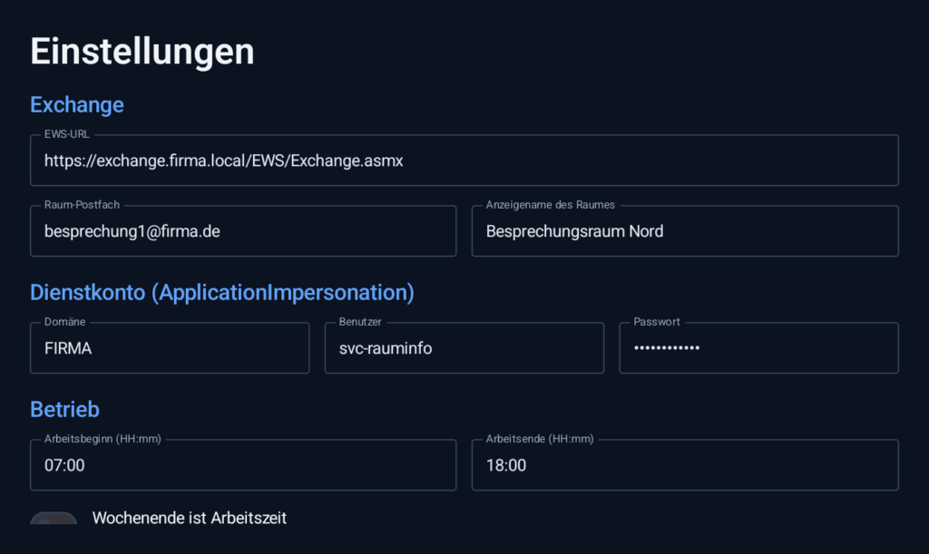This screenshot has width=929, height=554.
Task: Click the 'Arbeitsende (HH:mm)' floating label
Action: (540, 439)
